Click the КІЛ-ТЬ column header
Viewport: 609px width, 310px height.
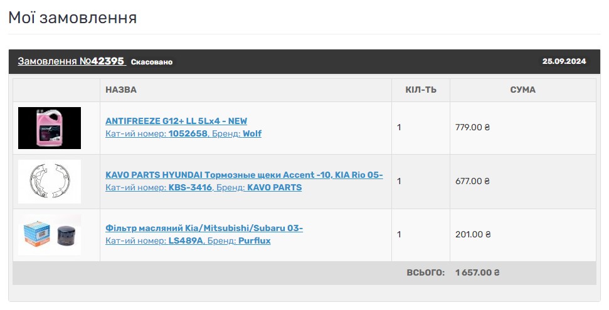pos(421,90)
